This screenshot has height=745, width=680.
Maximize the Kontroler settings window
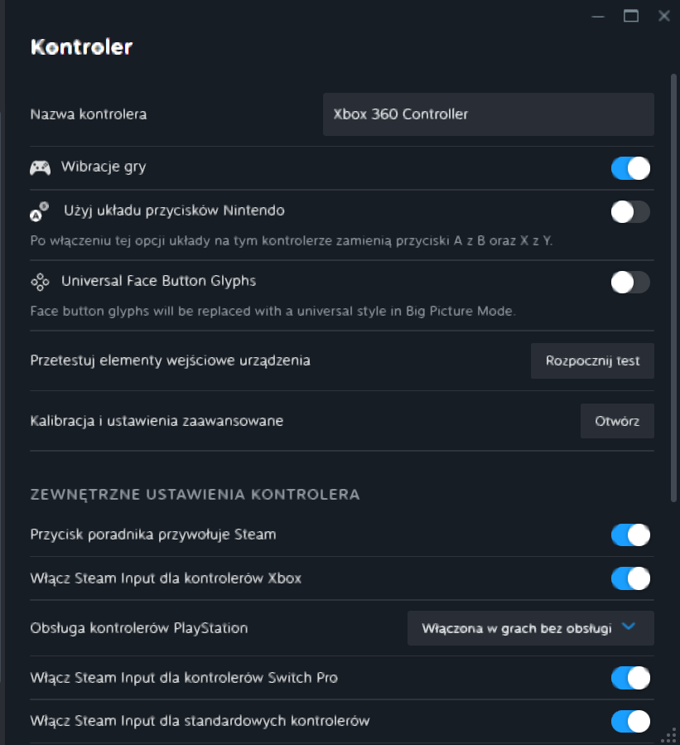coord(630,16)
